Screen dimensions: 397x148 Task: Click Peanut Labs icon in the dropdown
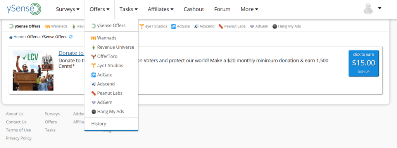94,93
